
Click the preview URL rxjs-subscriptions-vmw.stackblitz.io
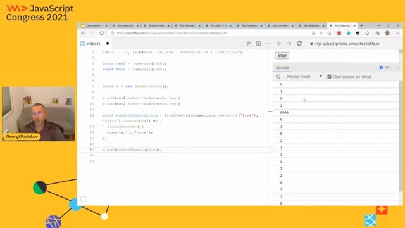click(x=347, y=44)
